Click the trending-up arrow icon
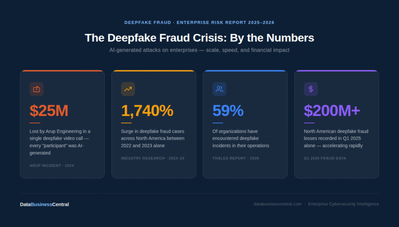This screenshot has height=227, width=399. coord(128,89)
